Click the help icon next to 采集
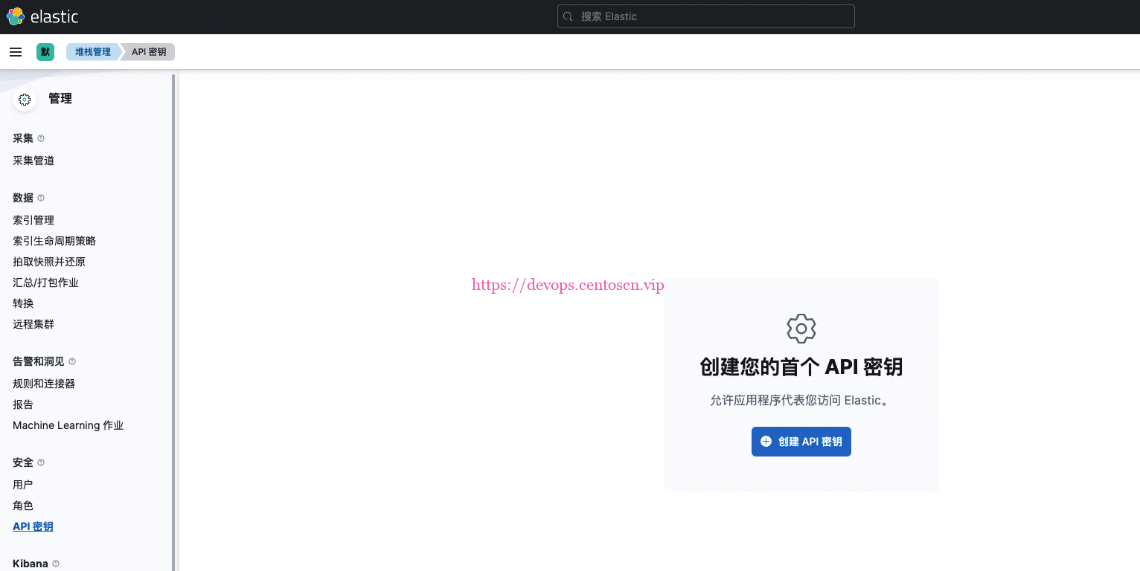 tap(41, 138)
